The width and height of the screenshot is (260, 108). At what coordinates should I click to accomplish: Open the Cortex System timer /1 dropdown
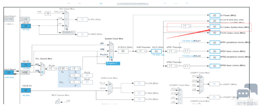coord(186,26)
